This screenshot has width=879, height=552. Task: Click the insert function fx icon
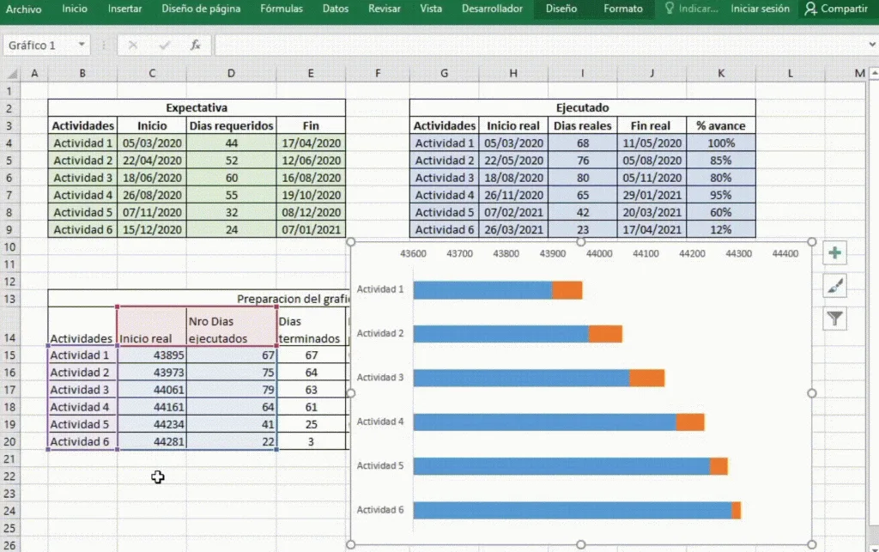click(195, 45)
